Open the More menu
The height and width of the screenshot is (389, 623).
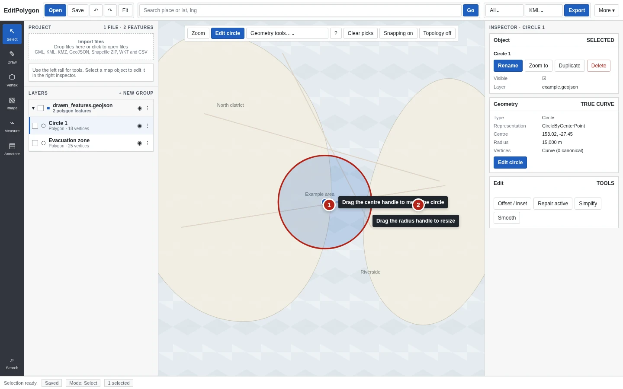pyautogui.click(x=607, y=10)
